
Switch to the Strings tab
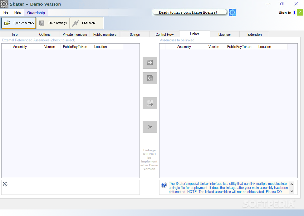point(135,35)
